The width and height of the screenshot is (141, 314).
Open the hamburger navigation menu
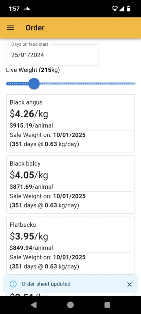coord(11,28)
